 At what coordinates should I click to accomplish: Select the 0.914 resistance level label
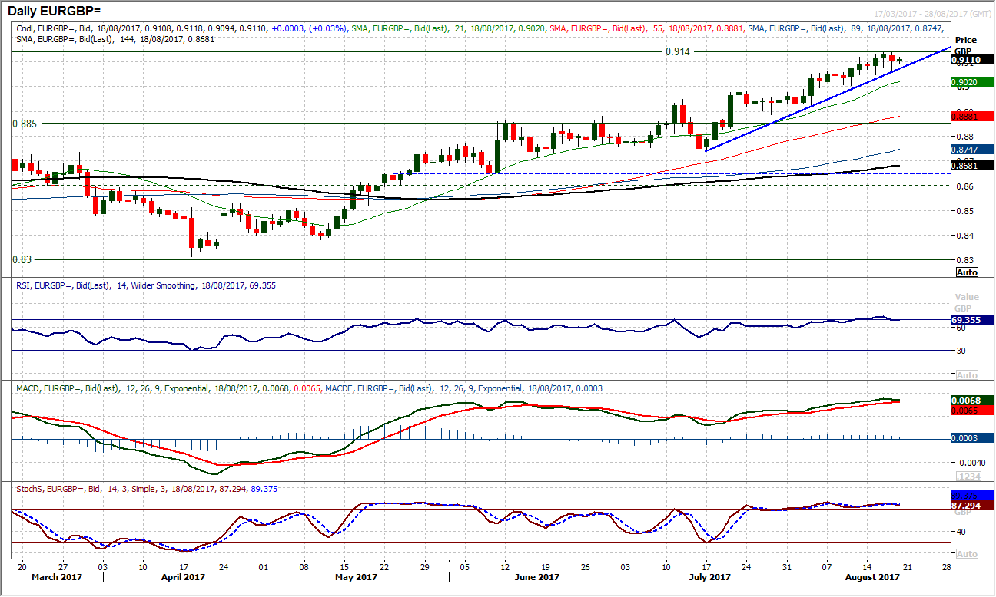pos(677,51)
